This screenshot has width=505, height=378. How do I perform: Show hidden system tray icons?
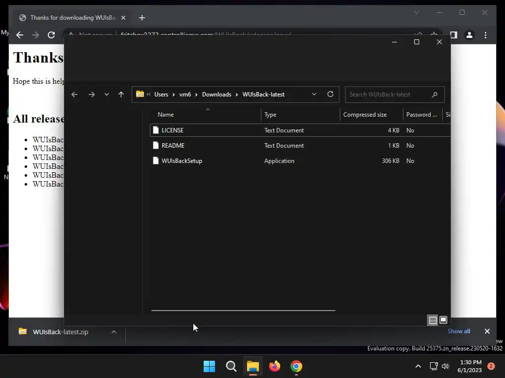pos(418,366)
